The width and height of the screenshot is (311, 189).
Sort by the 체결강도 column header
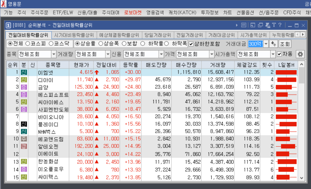point(247,65)
